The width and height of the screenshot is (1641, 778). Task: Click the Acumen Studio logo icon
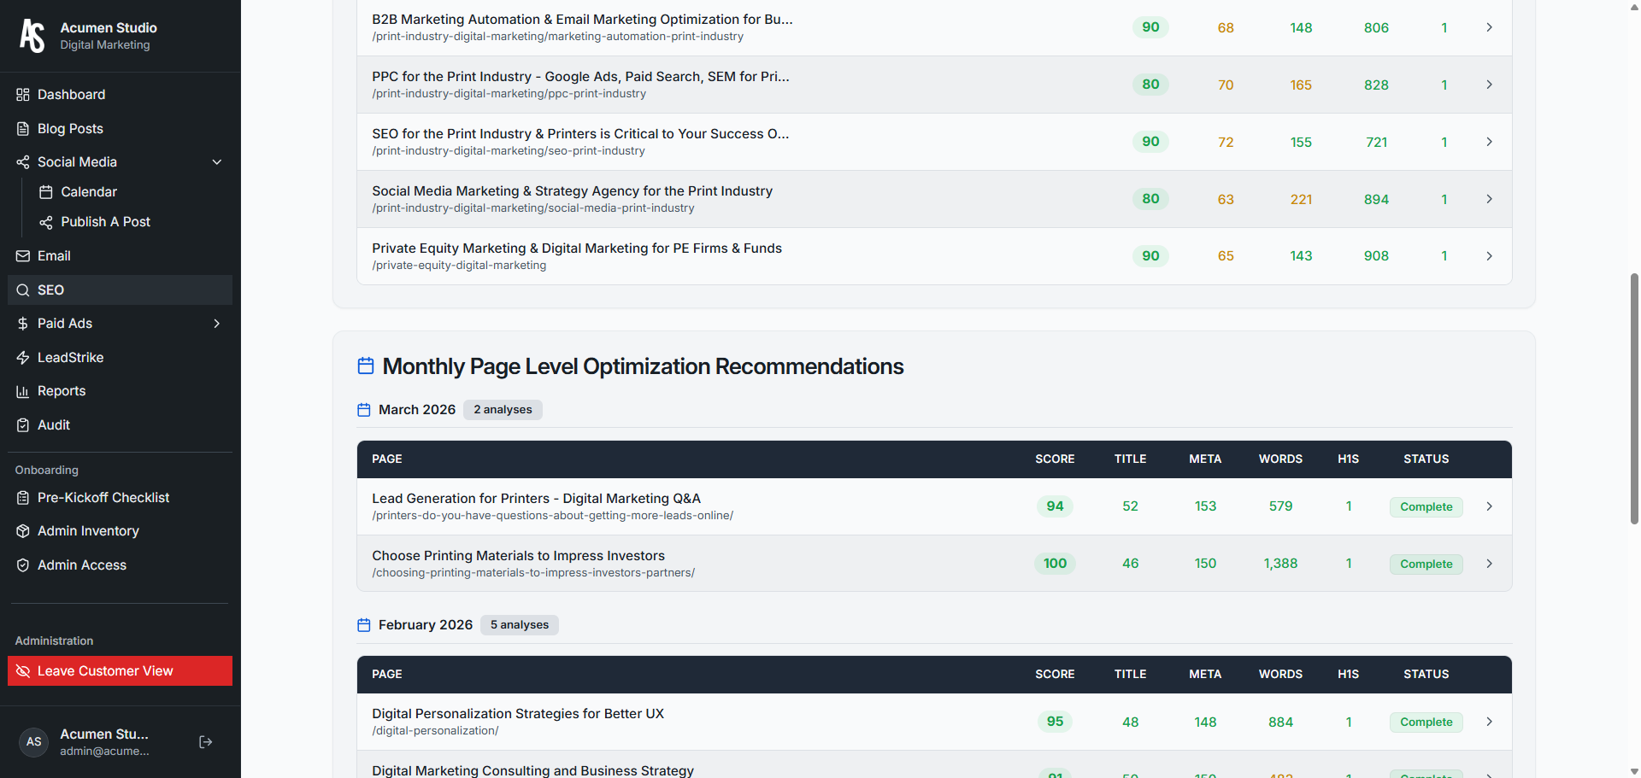pyautogui.click(x=32, y=36)
